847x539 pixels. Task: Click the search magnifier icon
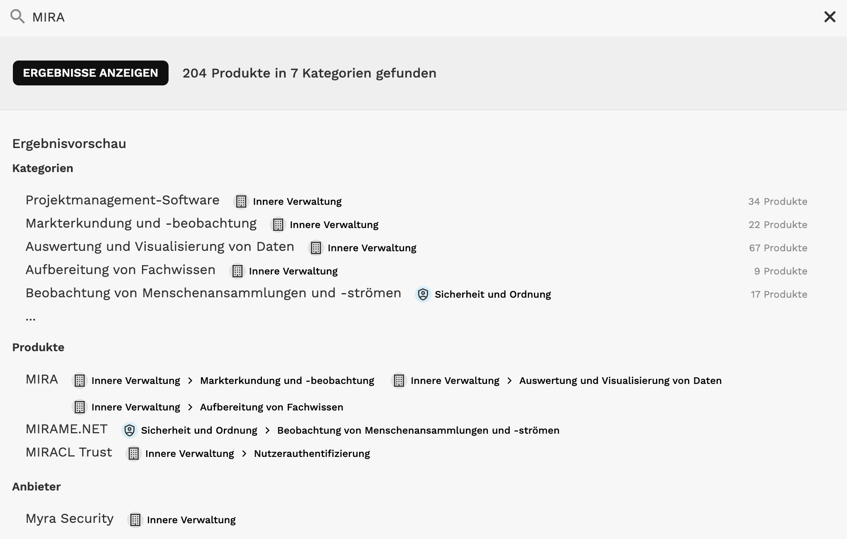tap(17, 17)
